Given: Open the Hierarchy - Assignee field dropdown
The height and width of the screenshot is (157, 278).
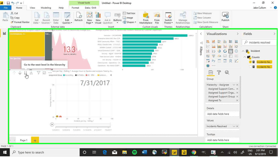Looking at the screenshot, I should (234, 85).
